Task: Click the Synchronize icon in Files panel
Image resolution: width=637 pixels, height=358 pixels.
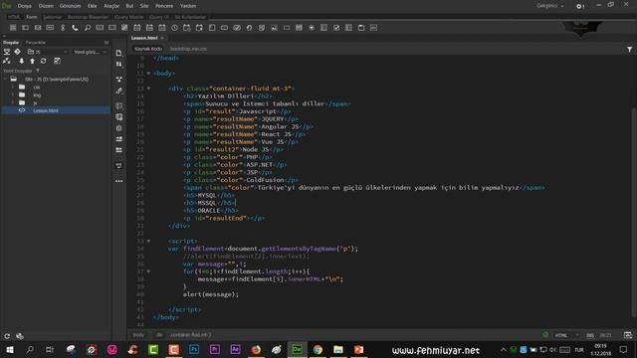Action: [x=43, y=61]
